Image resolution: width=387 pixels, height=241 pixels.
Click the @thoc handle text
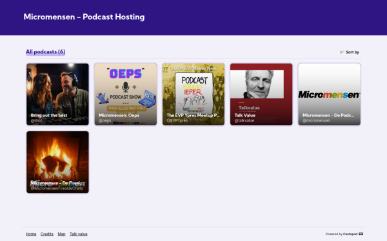coord(37,121)
